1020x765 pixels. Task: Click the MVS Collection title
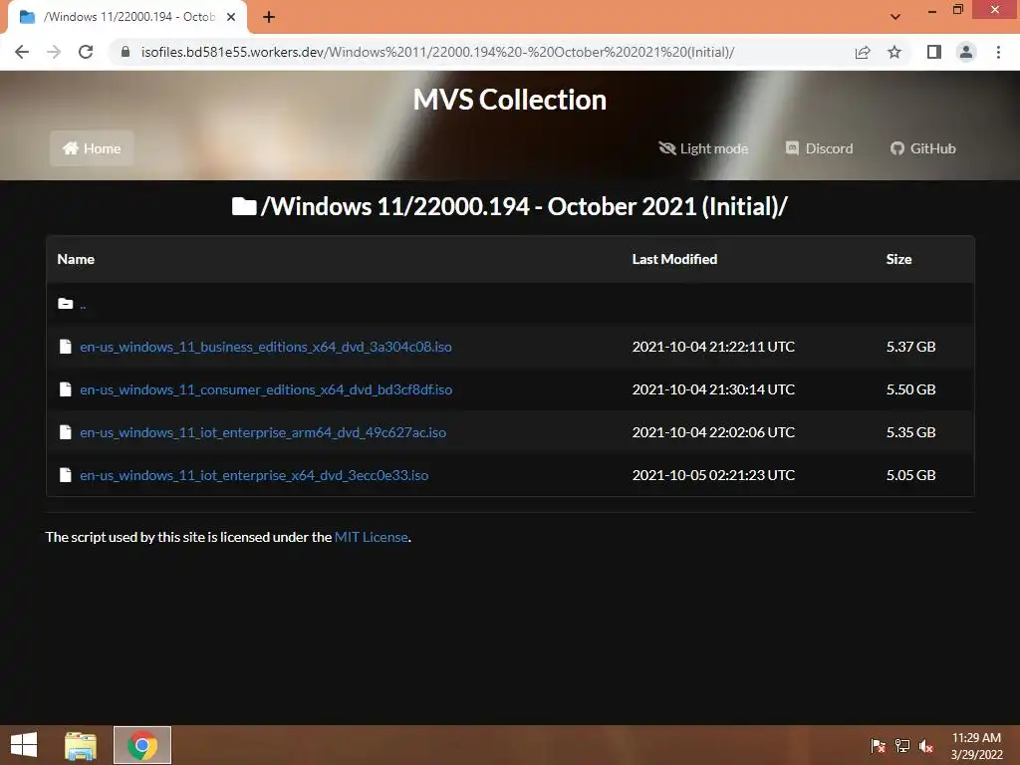point(510,100)
